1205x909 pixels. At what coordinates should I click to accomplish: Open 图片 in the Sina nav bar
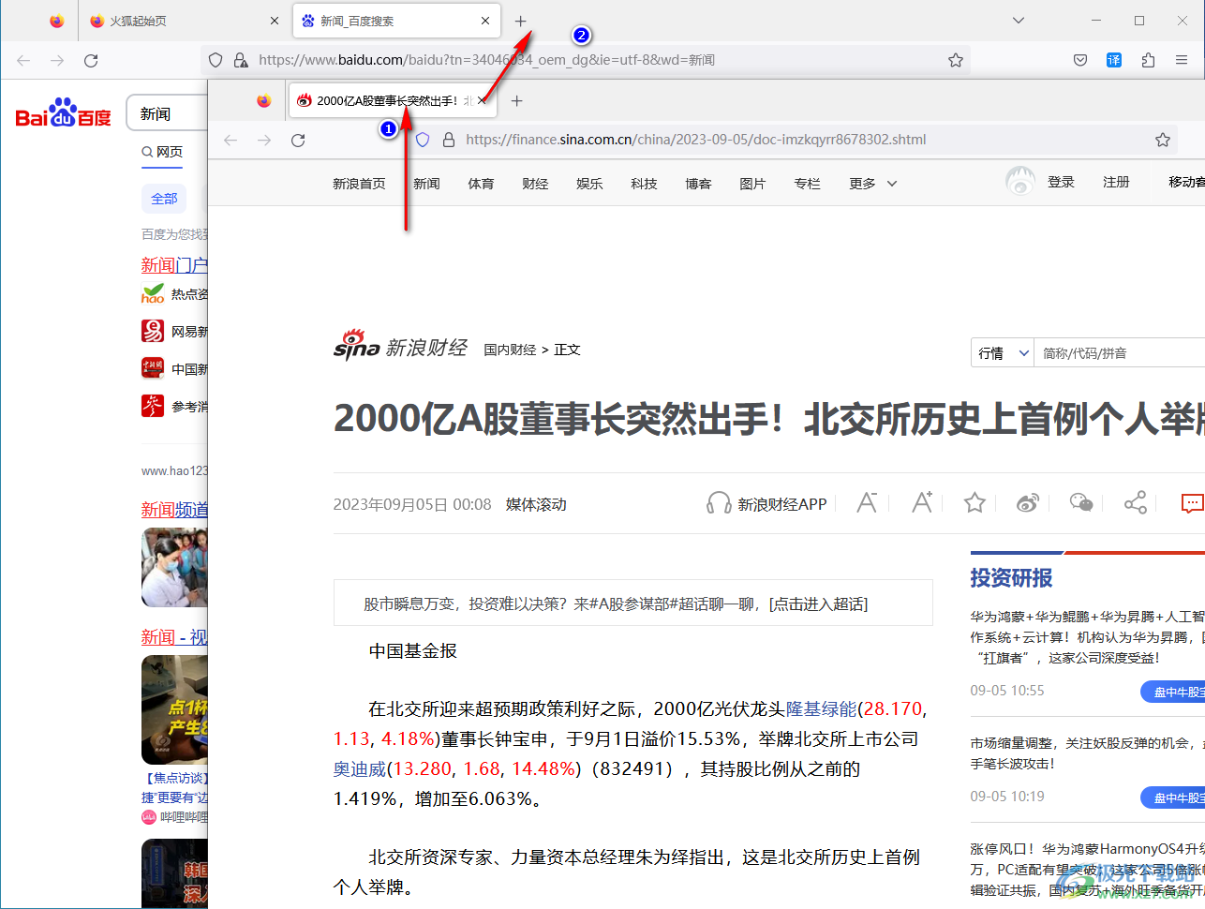pos(752,184)
